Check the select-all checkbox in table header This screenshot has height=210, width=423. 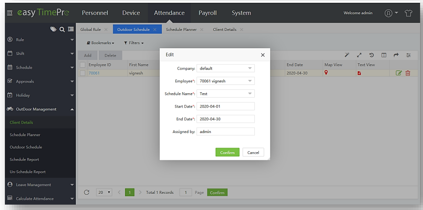[83, 64]
